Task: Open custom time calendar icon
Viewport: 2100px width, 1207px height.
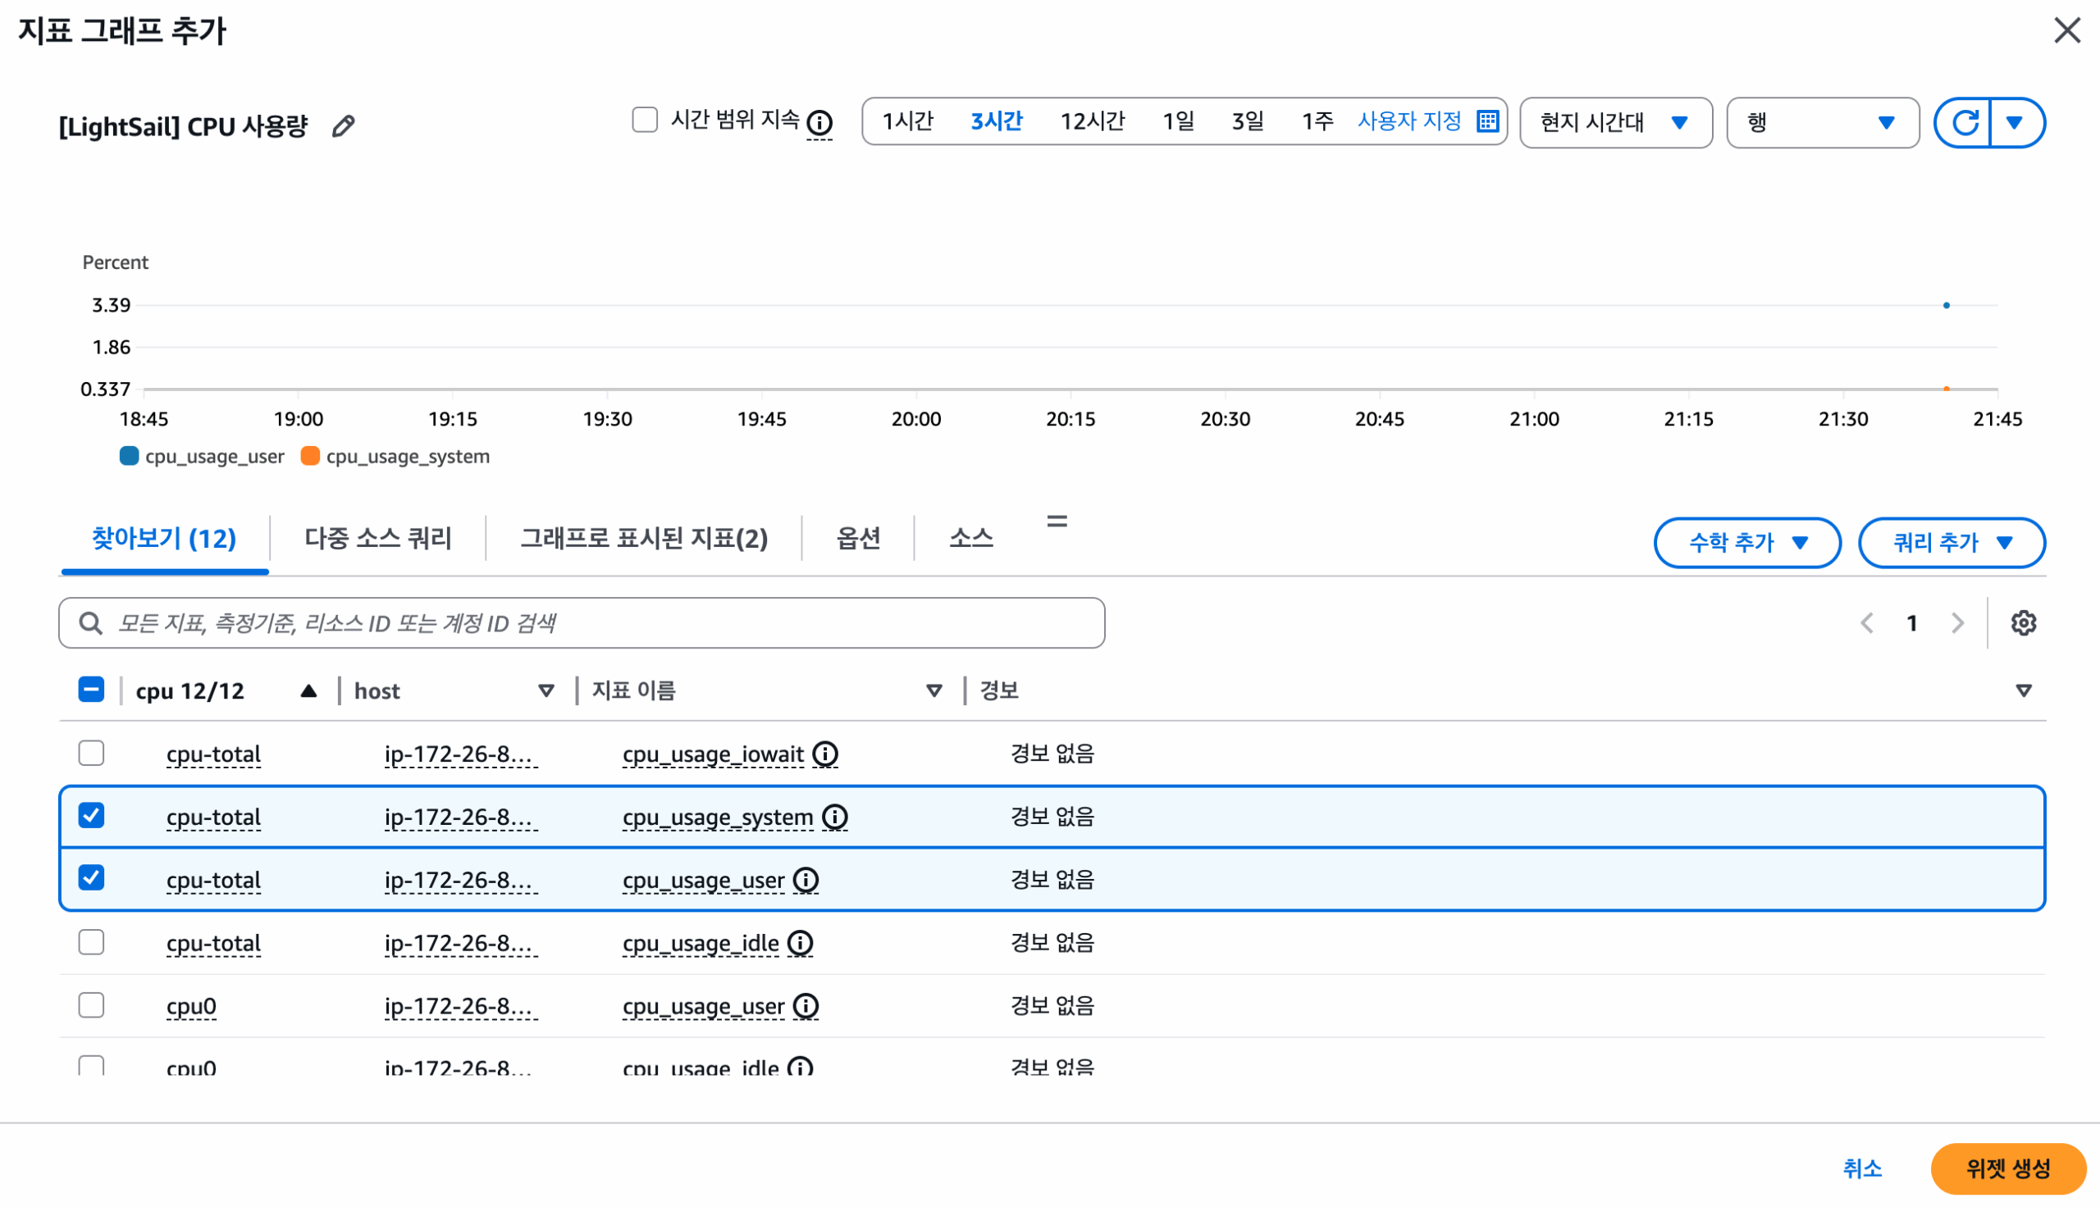Action: pos(1487,121)
